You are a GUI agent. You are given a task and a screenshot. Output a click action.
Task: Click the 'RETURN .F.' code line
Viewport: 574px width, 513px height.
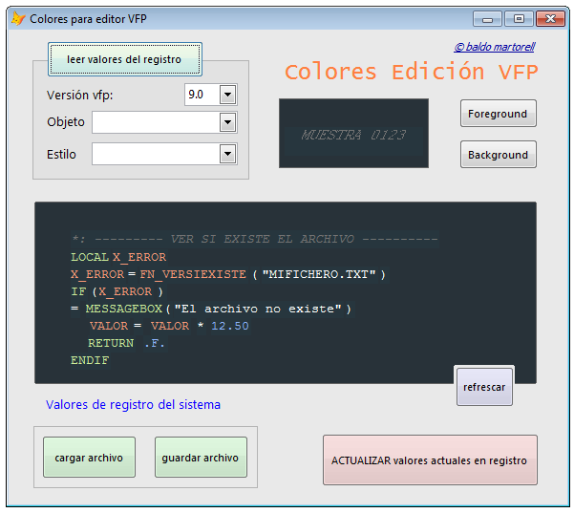coord(126,343)
